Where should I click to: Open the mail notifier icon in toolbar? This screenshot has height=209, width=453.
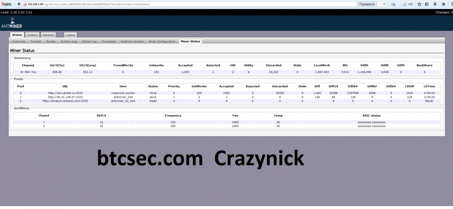(x=394, y=4)
